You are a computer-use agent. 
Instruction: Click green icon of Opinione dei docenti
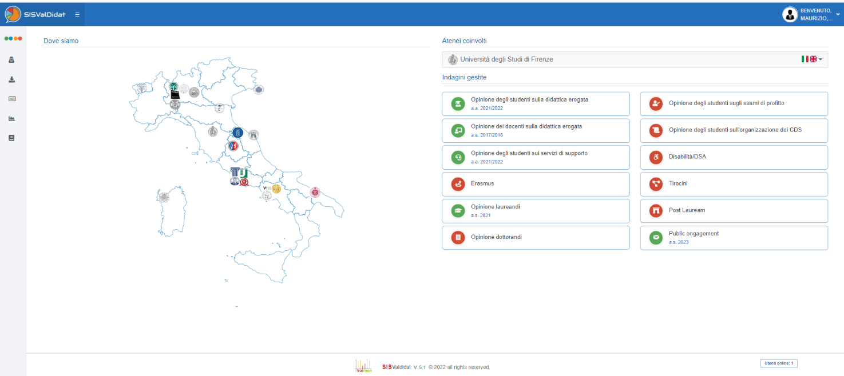[458, 130]
